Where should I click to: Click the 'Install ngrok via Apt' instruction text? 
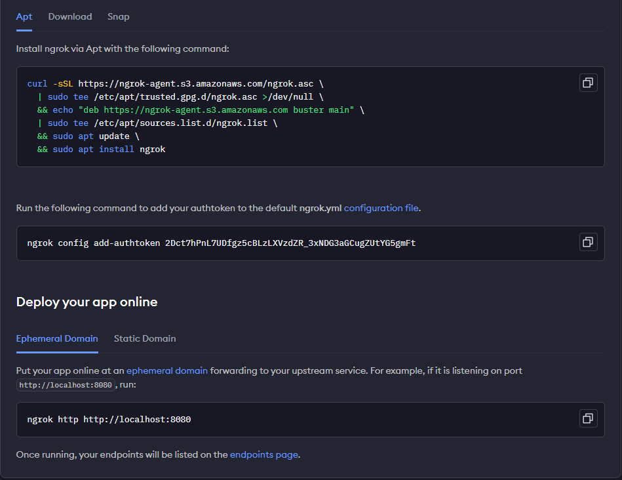123,49
